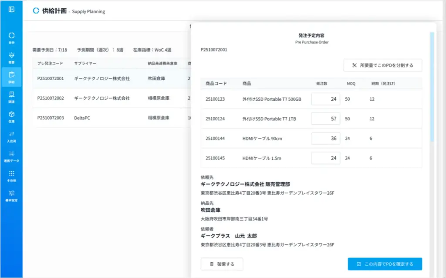Viewport: 446px width, 278px height.
Task: Click requester name ギークプラス 山元 太郎
Action: click(229, 236)
